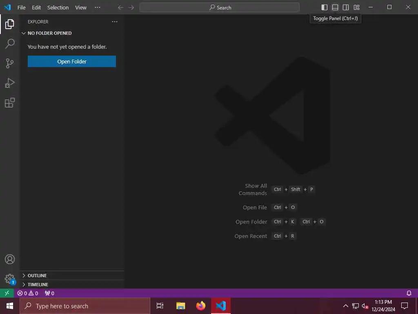Click the blue Open Folder button
Viewport: 418px width, 314px height.
(x=72, y=61)
